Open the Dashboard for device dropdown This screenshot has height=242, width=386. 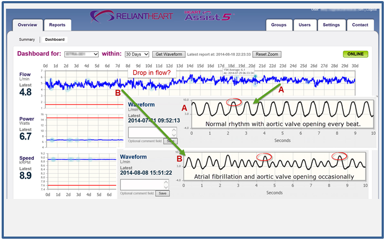point(81,55)
